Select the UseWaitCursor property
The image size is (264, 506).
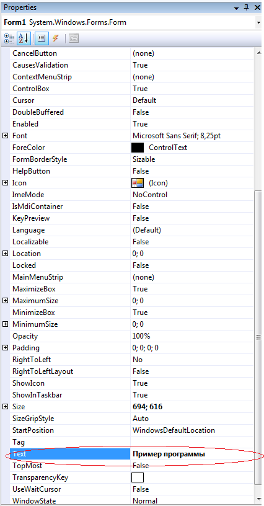coord(37,489)
